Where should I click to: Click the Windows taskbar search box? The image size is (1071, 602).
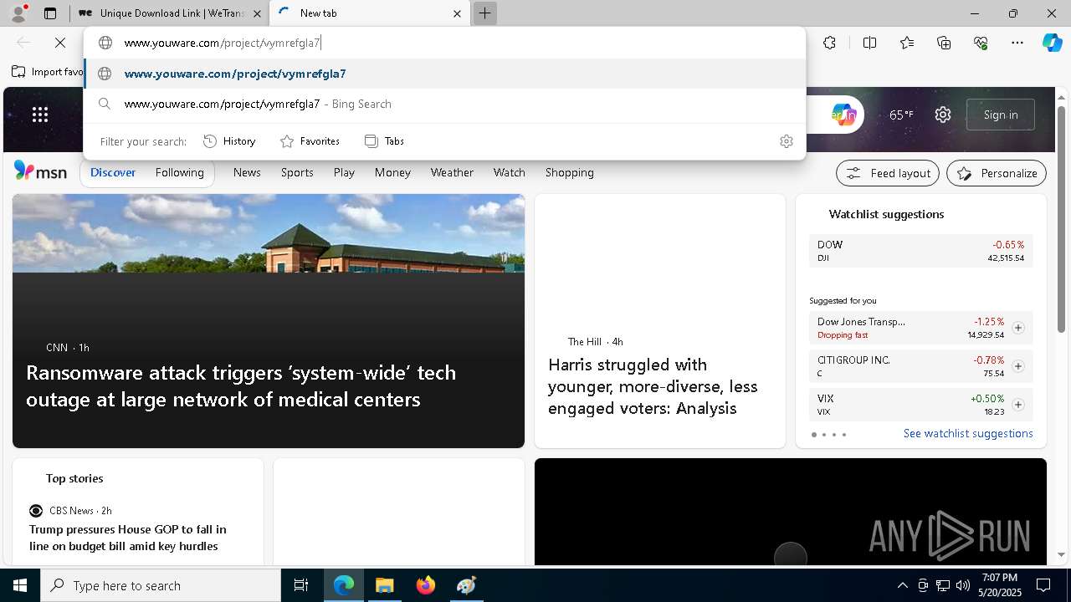(x=161, y=585)
